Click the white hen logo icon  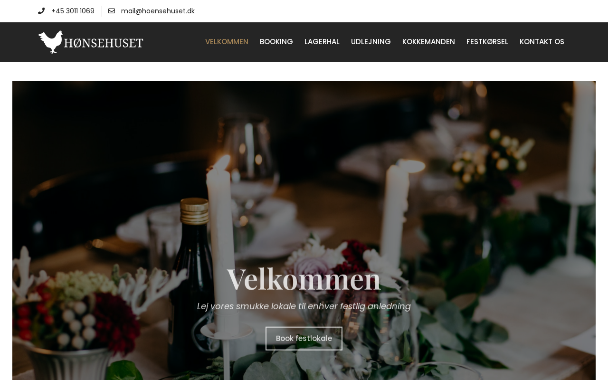pyautogui.click(x=50, y=42)
